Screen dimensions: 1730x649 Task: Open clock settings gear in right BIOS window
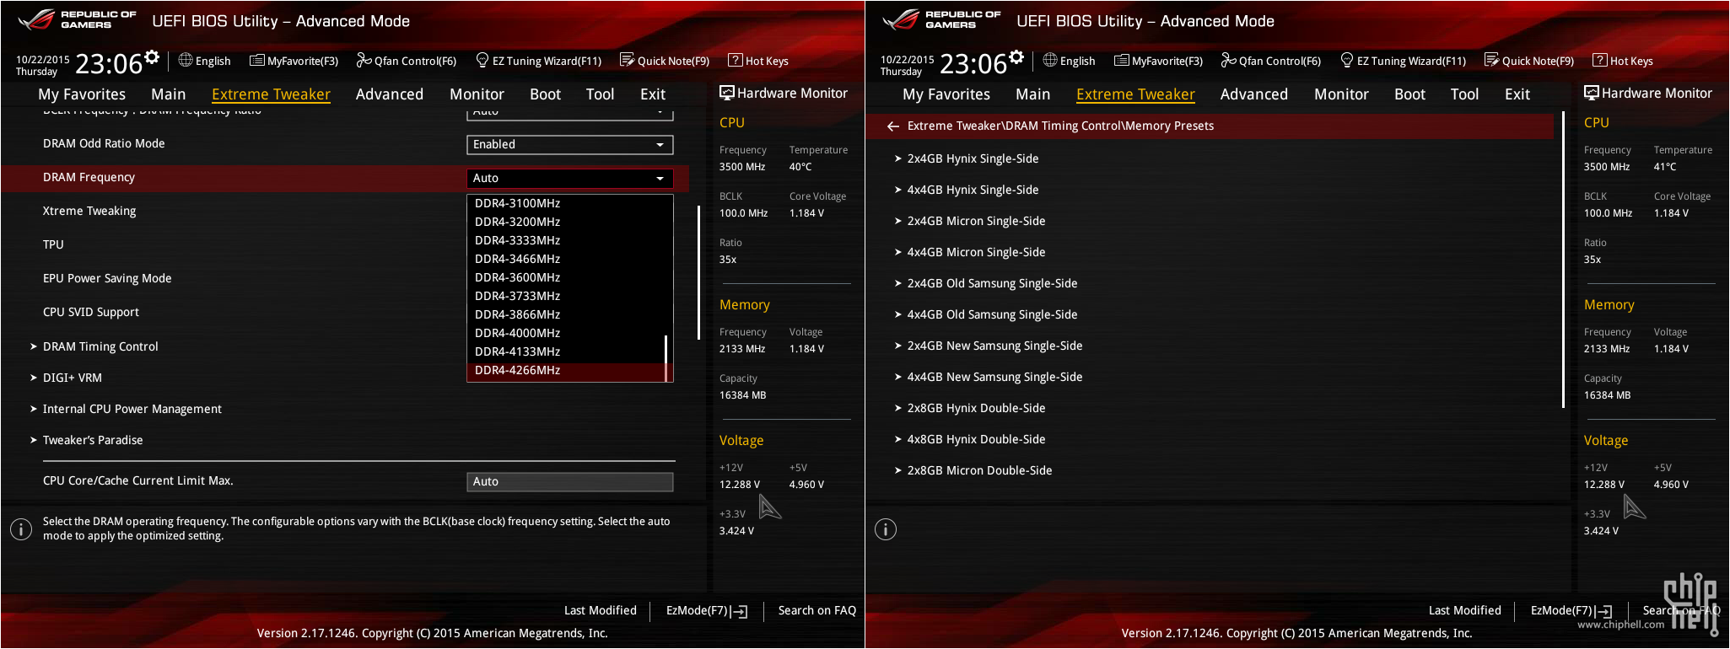tap(1016, 57)
